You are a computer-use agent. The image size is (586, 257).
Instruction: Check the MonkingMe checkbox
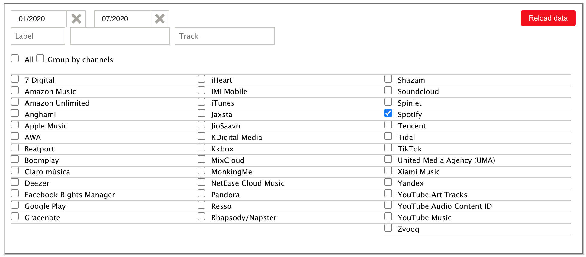click(x=201, y=170)
